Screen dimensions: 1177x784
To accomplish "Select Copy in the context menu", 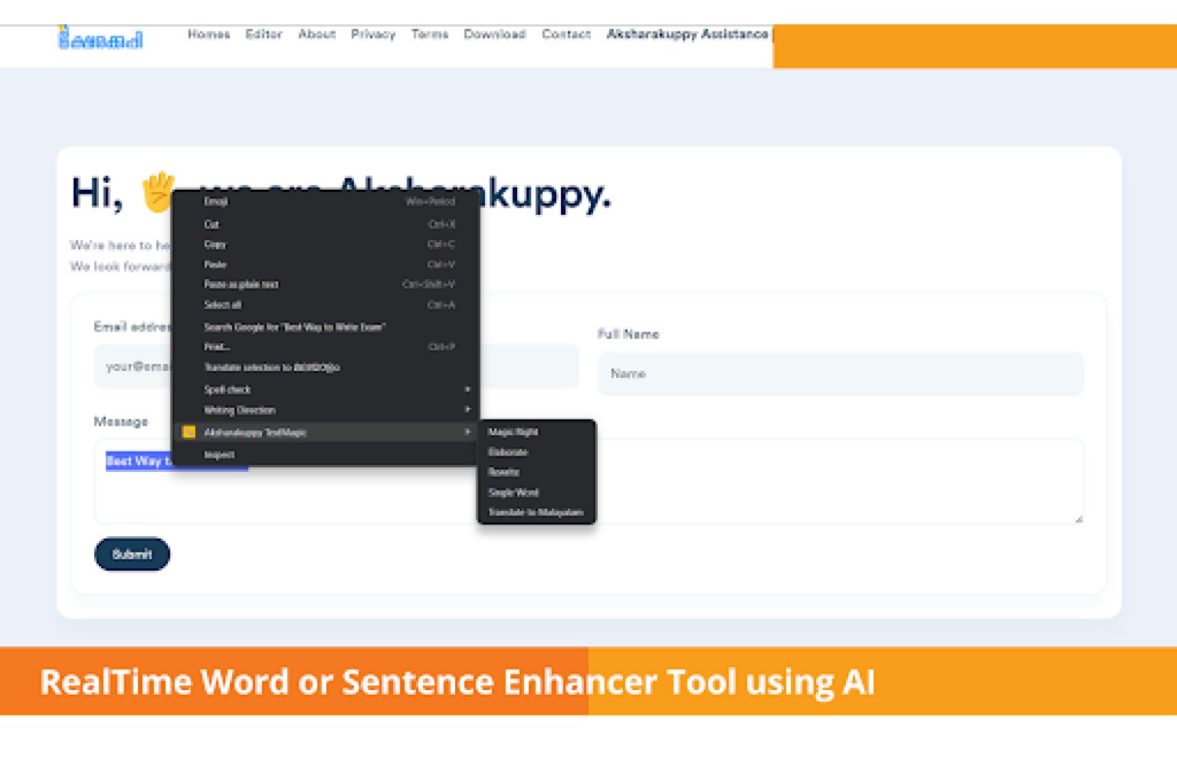I will click(x=325, y=244).
